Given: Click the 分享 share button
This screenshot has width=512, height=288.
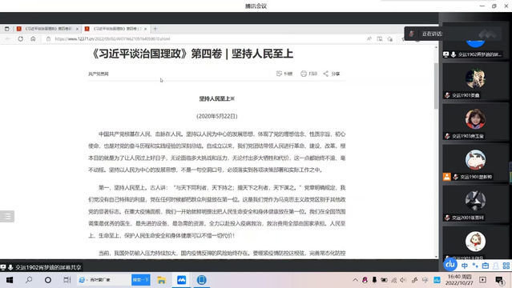Looking at the screenshot, I should tap(332, 74).
